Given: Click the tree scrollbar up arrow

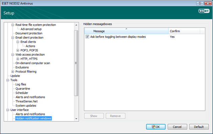Looking at the screenshot, I should pyautogui.click(x=76, y=25).
